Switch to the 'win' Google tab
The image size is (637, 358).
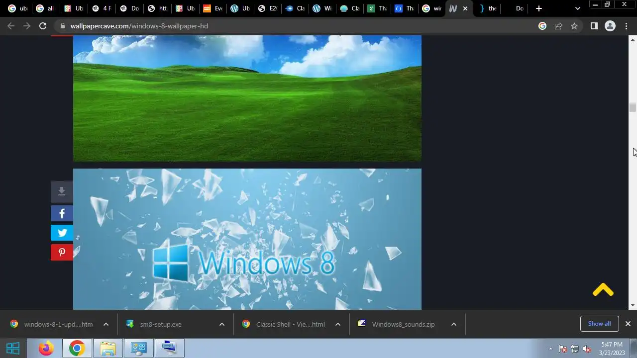(x=431, y=8)
